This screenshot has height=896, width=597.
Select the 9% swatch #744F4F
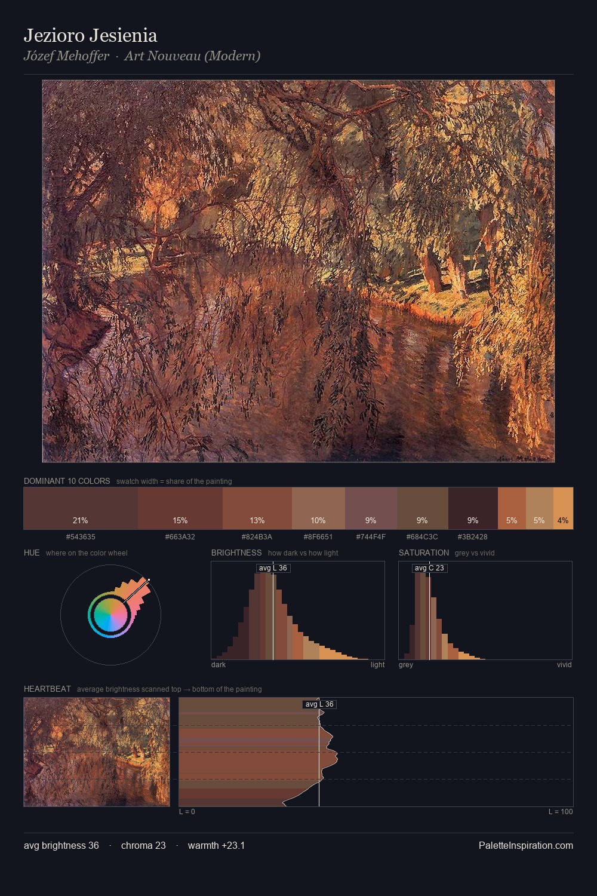(x=371, y=508)
